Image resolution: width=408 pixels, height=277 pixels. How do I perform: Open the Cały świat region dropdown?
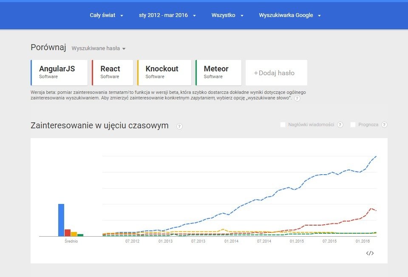tap(106, 15)
